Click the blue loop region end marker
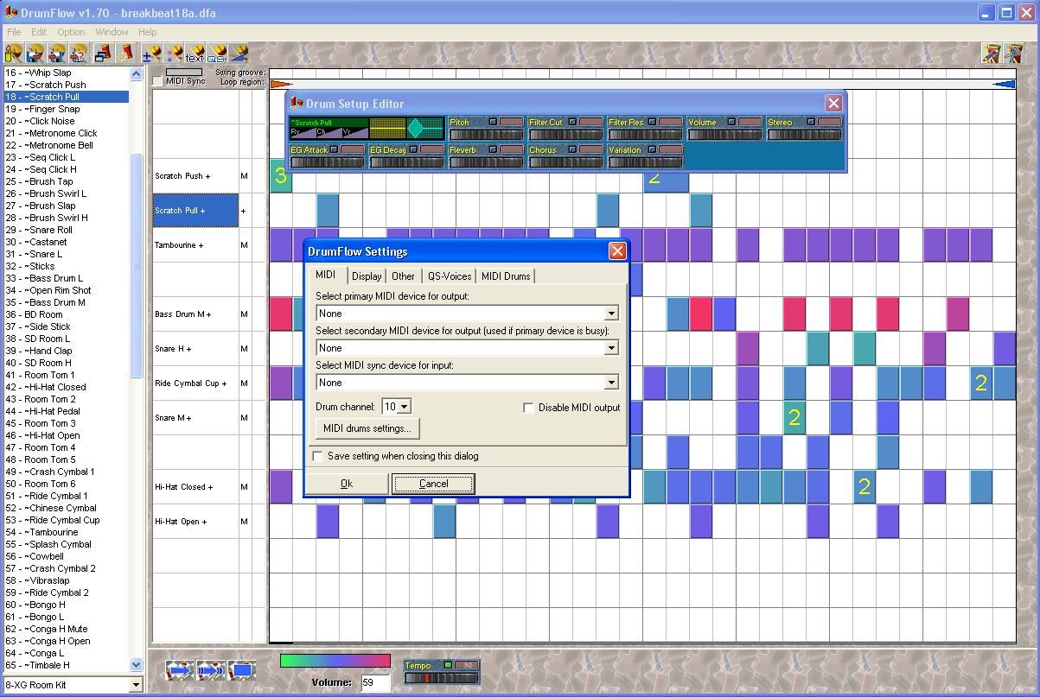The height and width of the screenshot is (697, 1040). [1005, 84]
